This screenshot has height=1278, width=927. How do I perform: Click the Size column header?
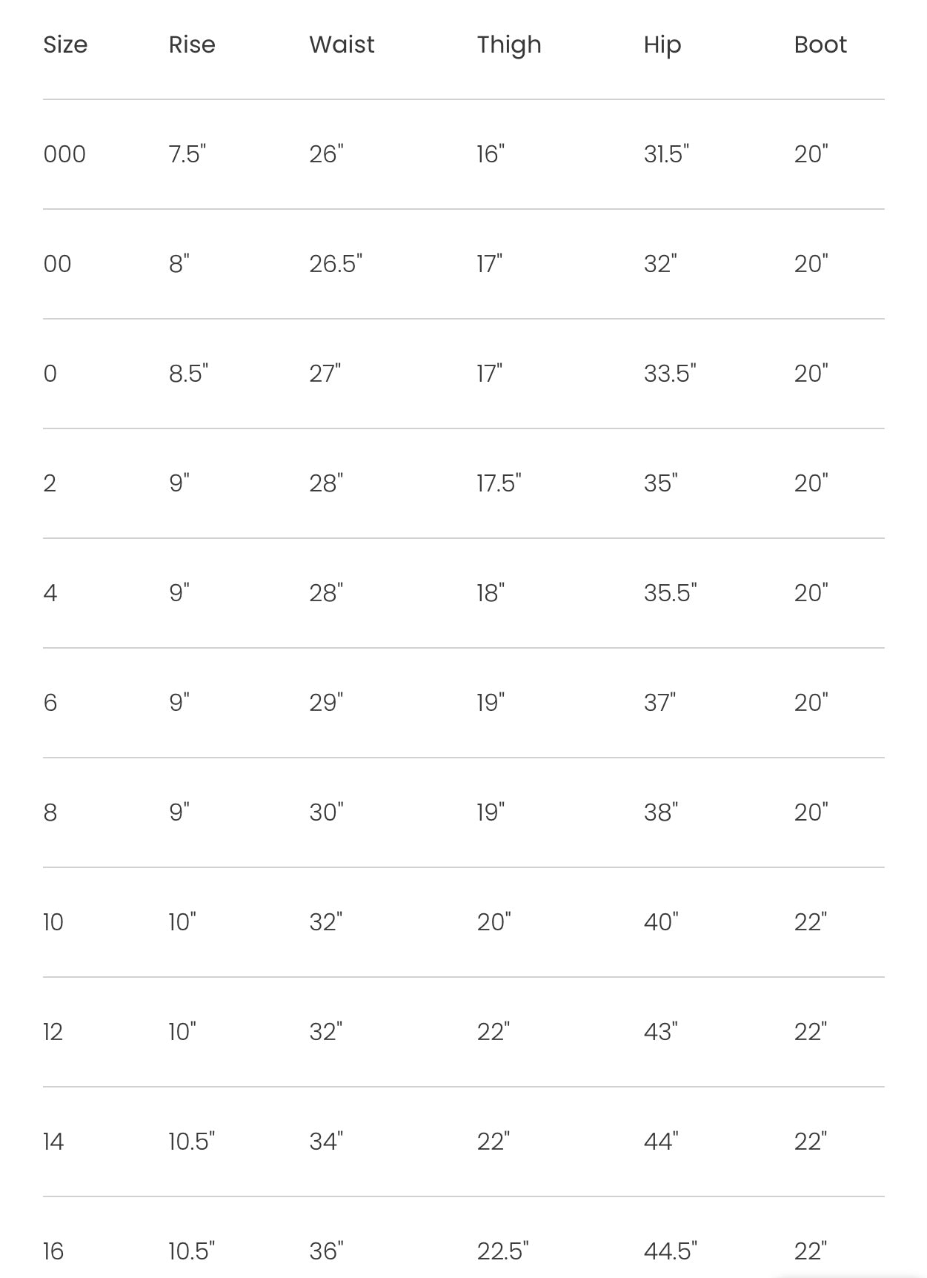65,45
